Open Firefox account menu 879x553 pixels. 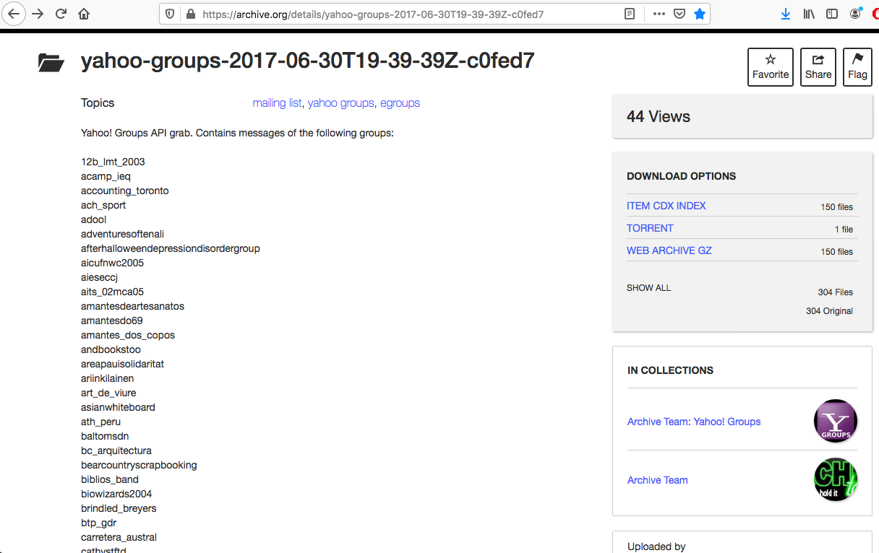(856, 14)
